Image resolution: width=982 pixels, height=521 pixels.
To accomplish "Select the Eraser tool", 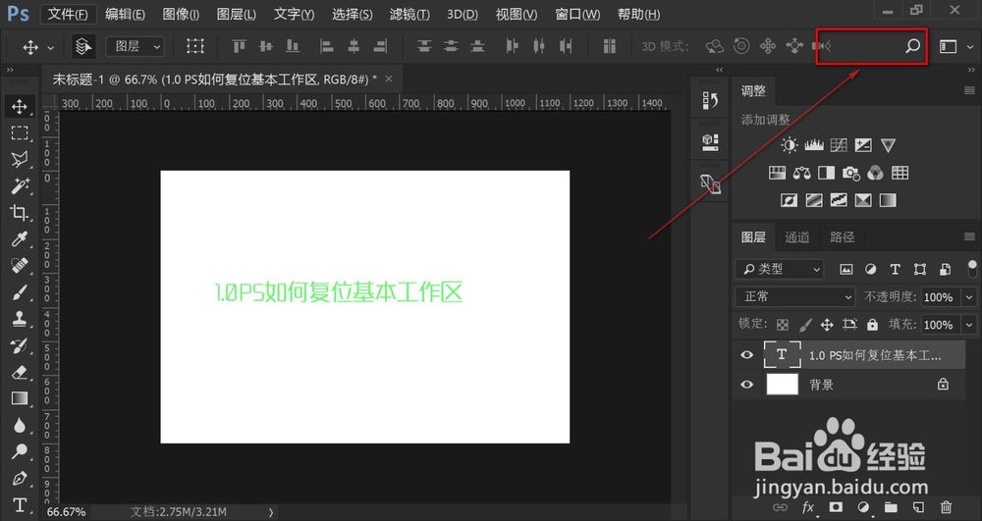I will pos(20,372).
